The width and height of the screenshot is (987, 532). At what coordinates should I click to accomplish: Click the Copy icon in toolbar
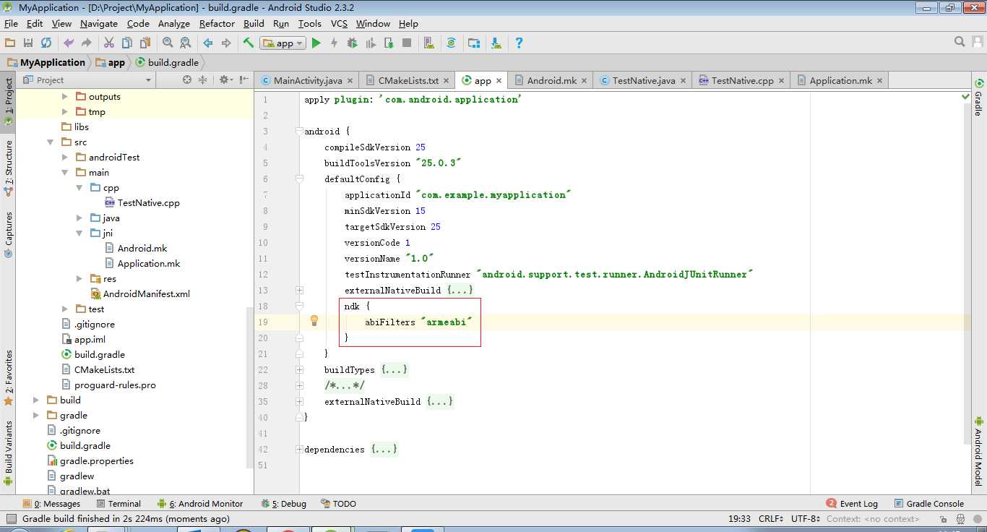coord(127,43)
